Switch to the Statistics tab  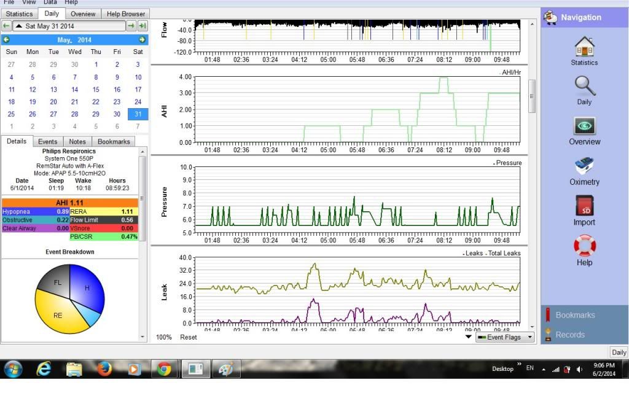coord(19,14)
